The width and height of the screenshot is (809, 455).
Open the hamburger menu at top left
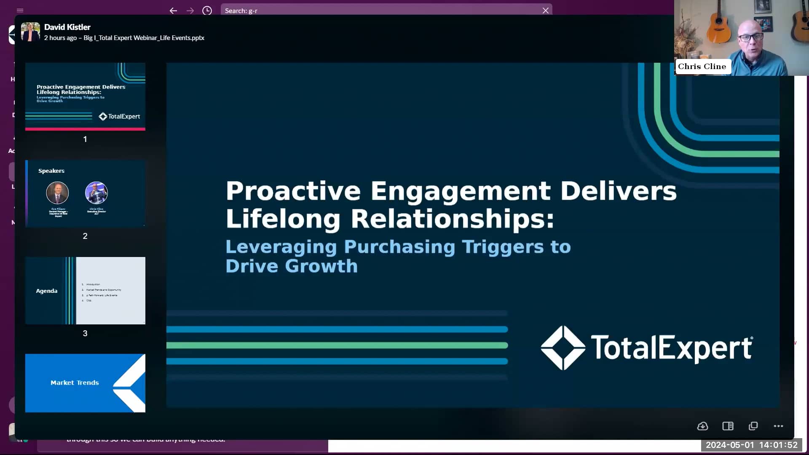coord(20,11)
